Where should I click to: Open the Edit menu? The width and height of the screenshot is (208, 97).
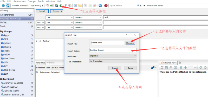pos(9,1)
